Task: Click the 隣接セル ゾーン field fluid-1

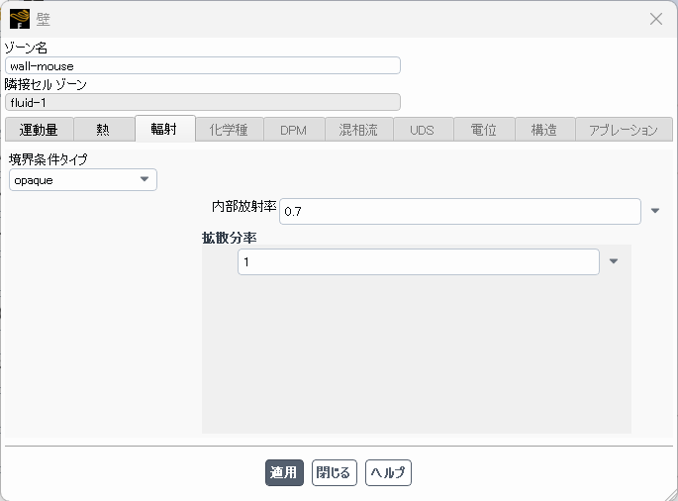Action: (202, 102)
